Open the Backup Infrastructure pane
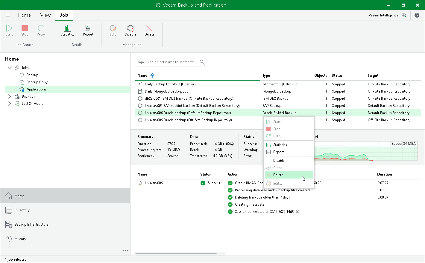Image resolution: width=425 pixels, height=263 pixels. (65, 224)
